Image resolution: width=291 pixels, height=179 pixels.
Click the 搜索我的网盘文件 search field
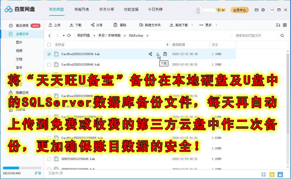(258, 35)
